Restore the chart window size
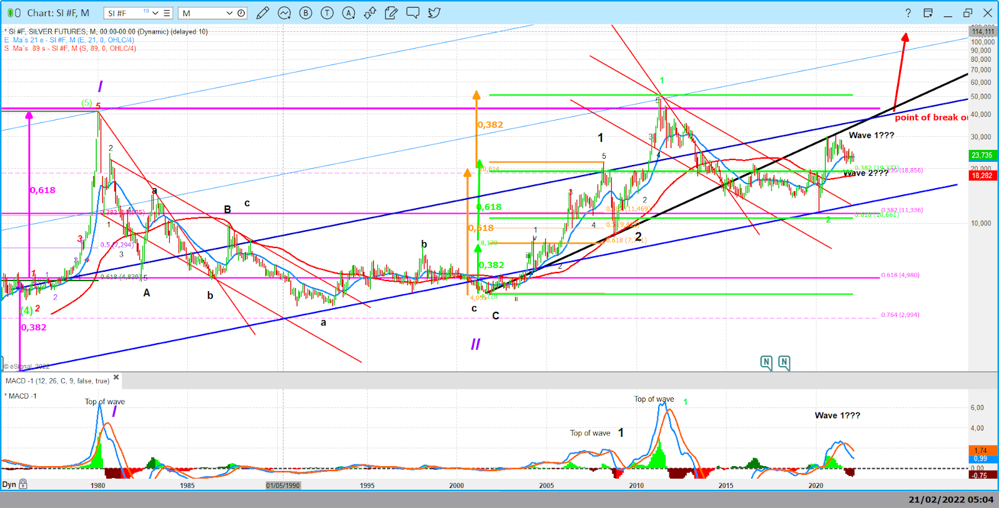Viewport: 999px width, 508px height. tap(968, 12)
